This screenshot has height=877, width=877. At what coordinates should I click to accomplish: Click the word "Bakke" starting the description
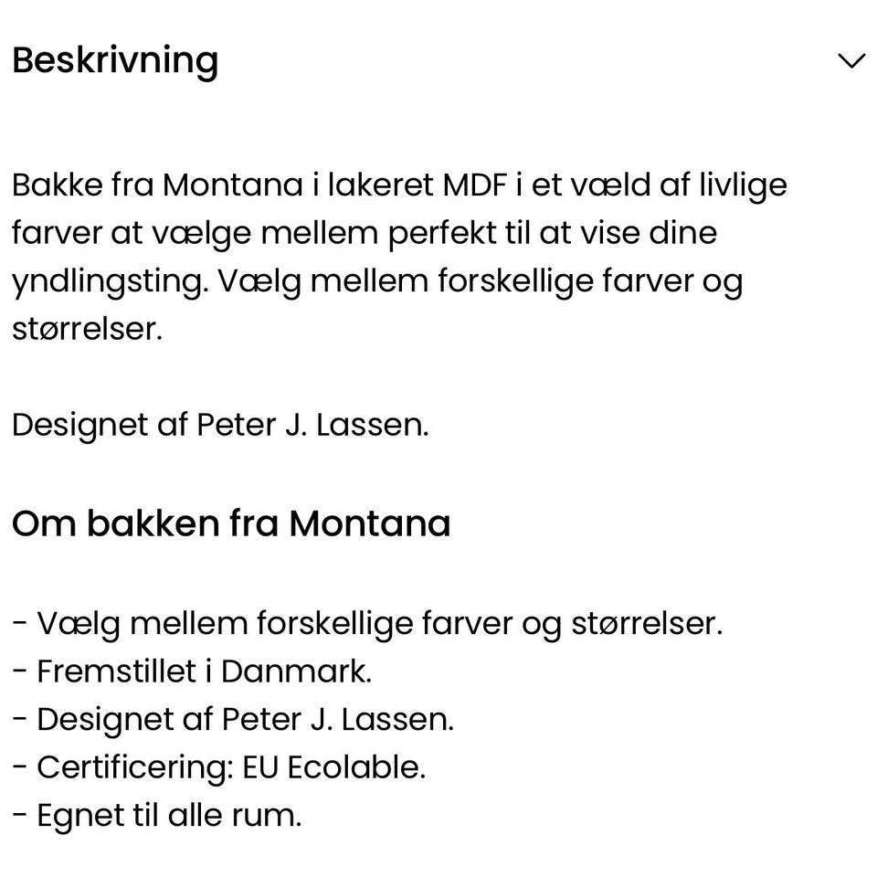pyautogui.click(x=56, y=185)
